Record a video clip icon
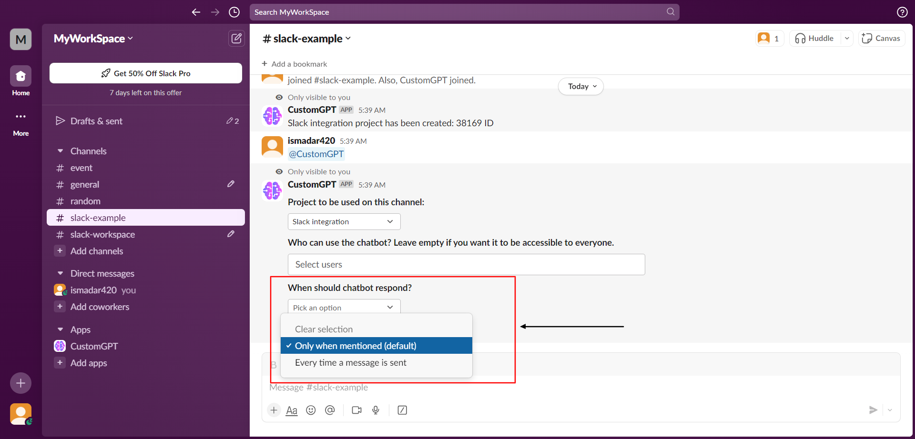The image size is (915, 439). tap(356, 410)
